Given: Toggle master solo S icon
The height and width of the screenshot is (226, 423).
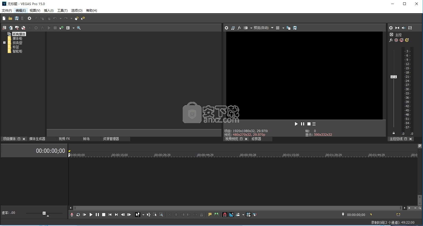Looking at the screenshot, I should point(407,40).
